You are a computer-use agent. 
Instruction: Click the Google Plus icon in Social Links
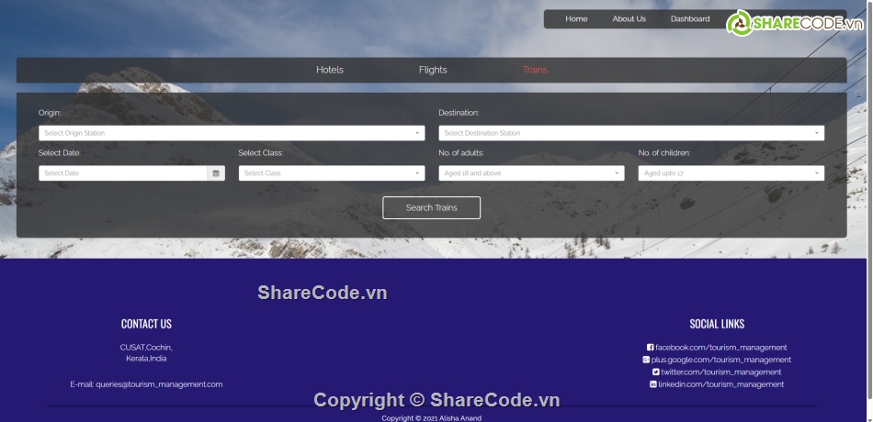pyautogui.click(x=646, y=360)
